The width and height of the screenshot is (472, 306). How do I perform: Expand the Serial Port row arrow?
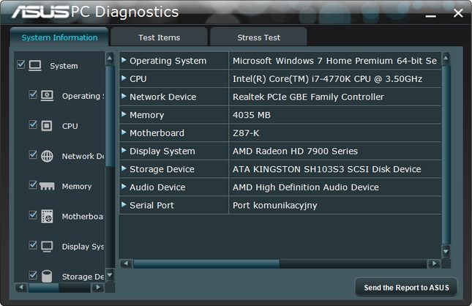point(124,204)
